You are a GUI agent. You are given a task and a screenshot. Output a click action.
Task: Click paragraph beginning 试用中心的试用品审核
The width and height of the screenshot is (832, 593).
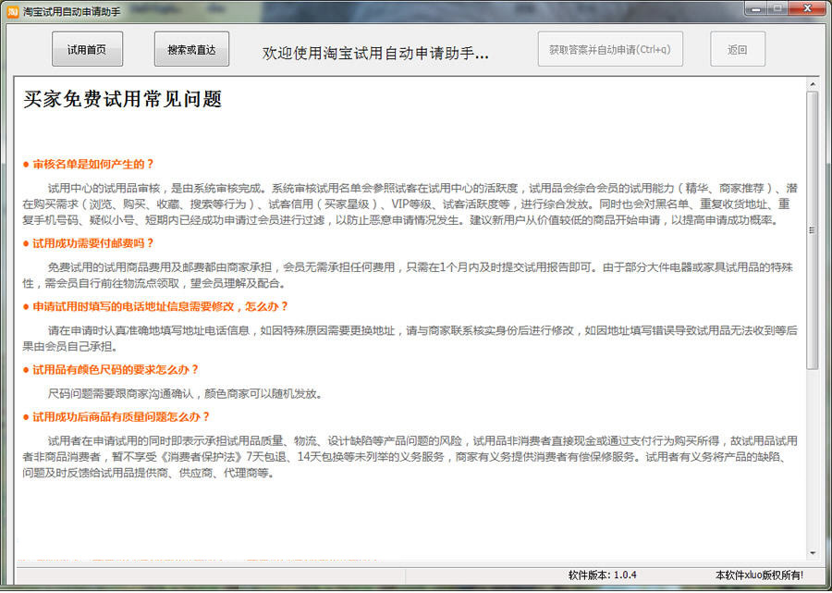pyautogui.click(x=410, y=204)
